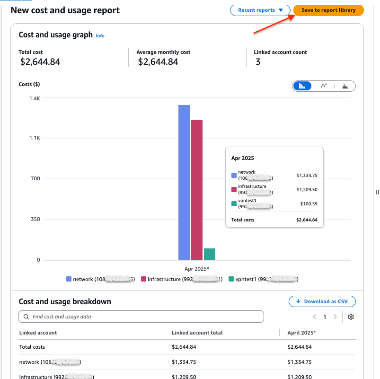Toggle vpntest1 series green legend swatch

click(x=231, y=279)
